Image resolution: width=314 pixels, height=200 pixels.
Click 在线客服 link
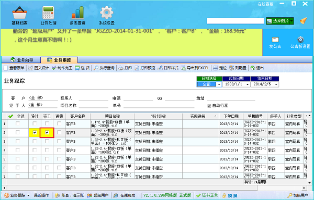coord(265,4)
